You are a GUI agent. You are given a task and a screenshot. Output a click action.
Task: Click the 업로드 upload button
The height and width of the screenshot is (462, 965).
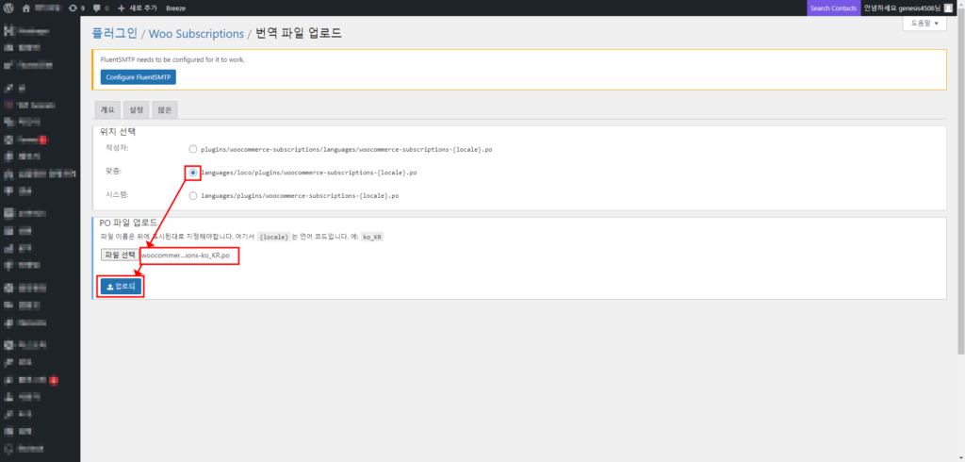pos(122,287)
